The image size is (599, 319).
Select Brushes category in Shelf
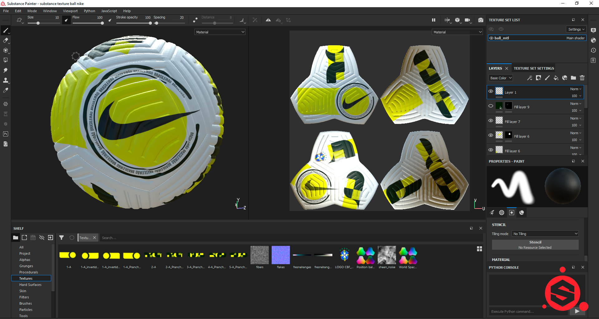click(25, 303)
